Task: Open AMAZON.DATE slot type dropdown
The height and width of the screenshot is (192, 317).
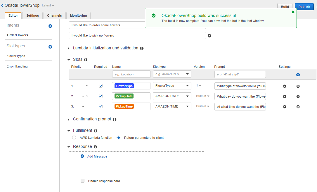Action: tap(172, 96)
